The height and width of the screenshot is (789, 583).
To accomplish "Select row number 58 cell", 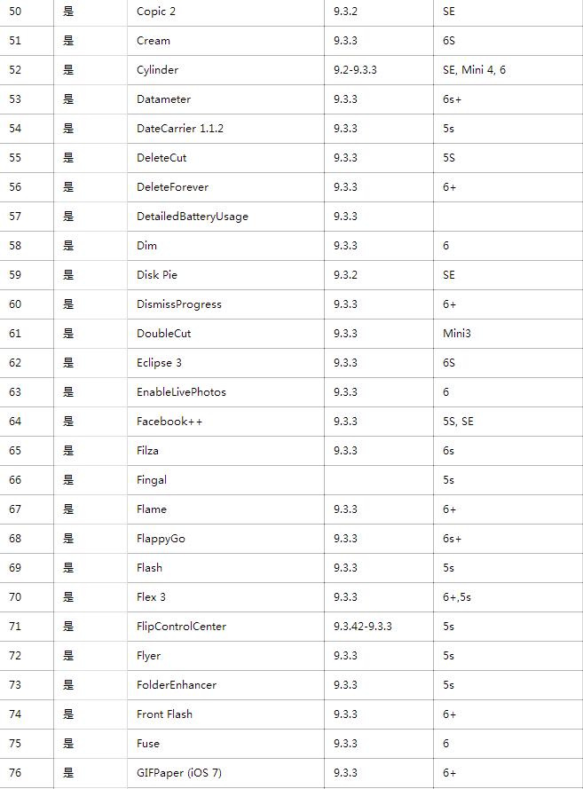I will pos(15,246).
